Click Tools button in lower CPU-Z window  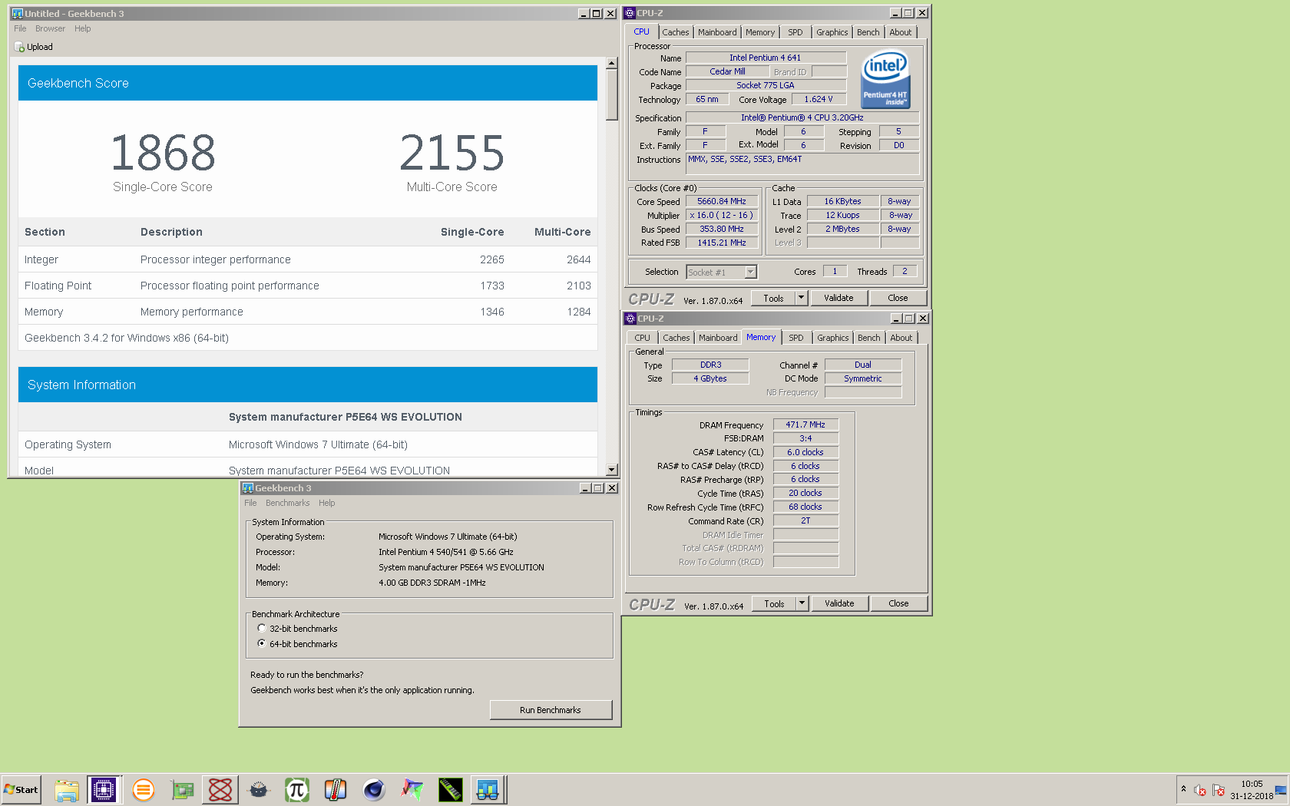774,603
